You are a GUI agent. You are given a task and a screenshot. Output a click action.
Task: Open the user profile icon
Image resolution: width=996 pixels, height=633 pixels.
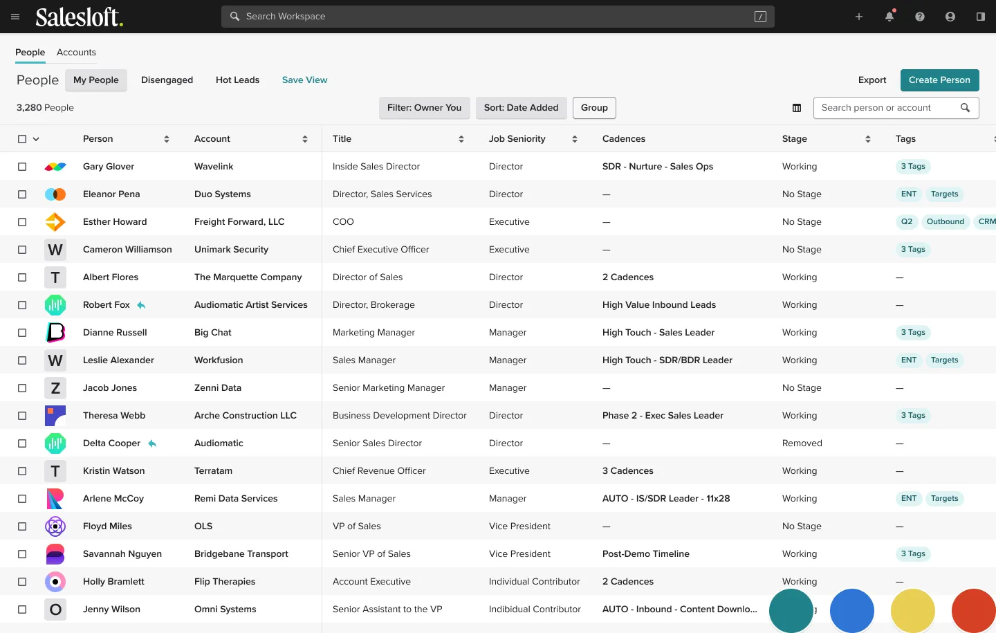point(950,17)
